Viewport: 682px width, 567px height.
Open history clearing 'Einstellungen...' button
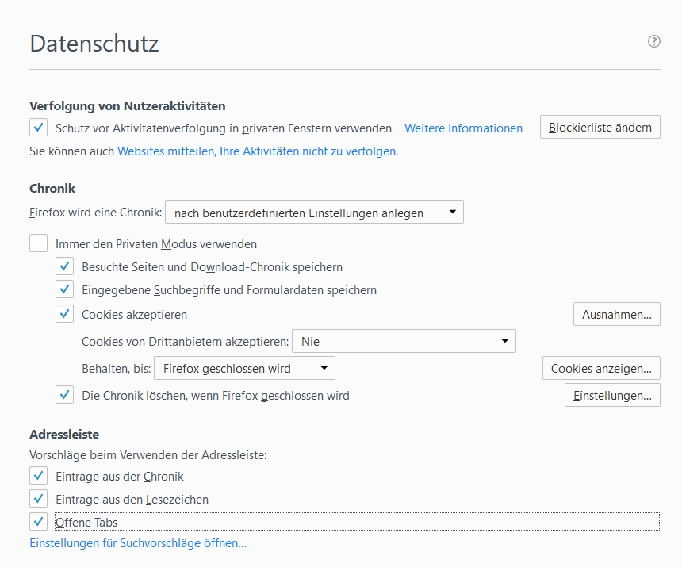point(612,396)
